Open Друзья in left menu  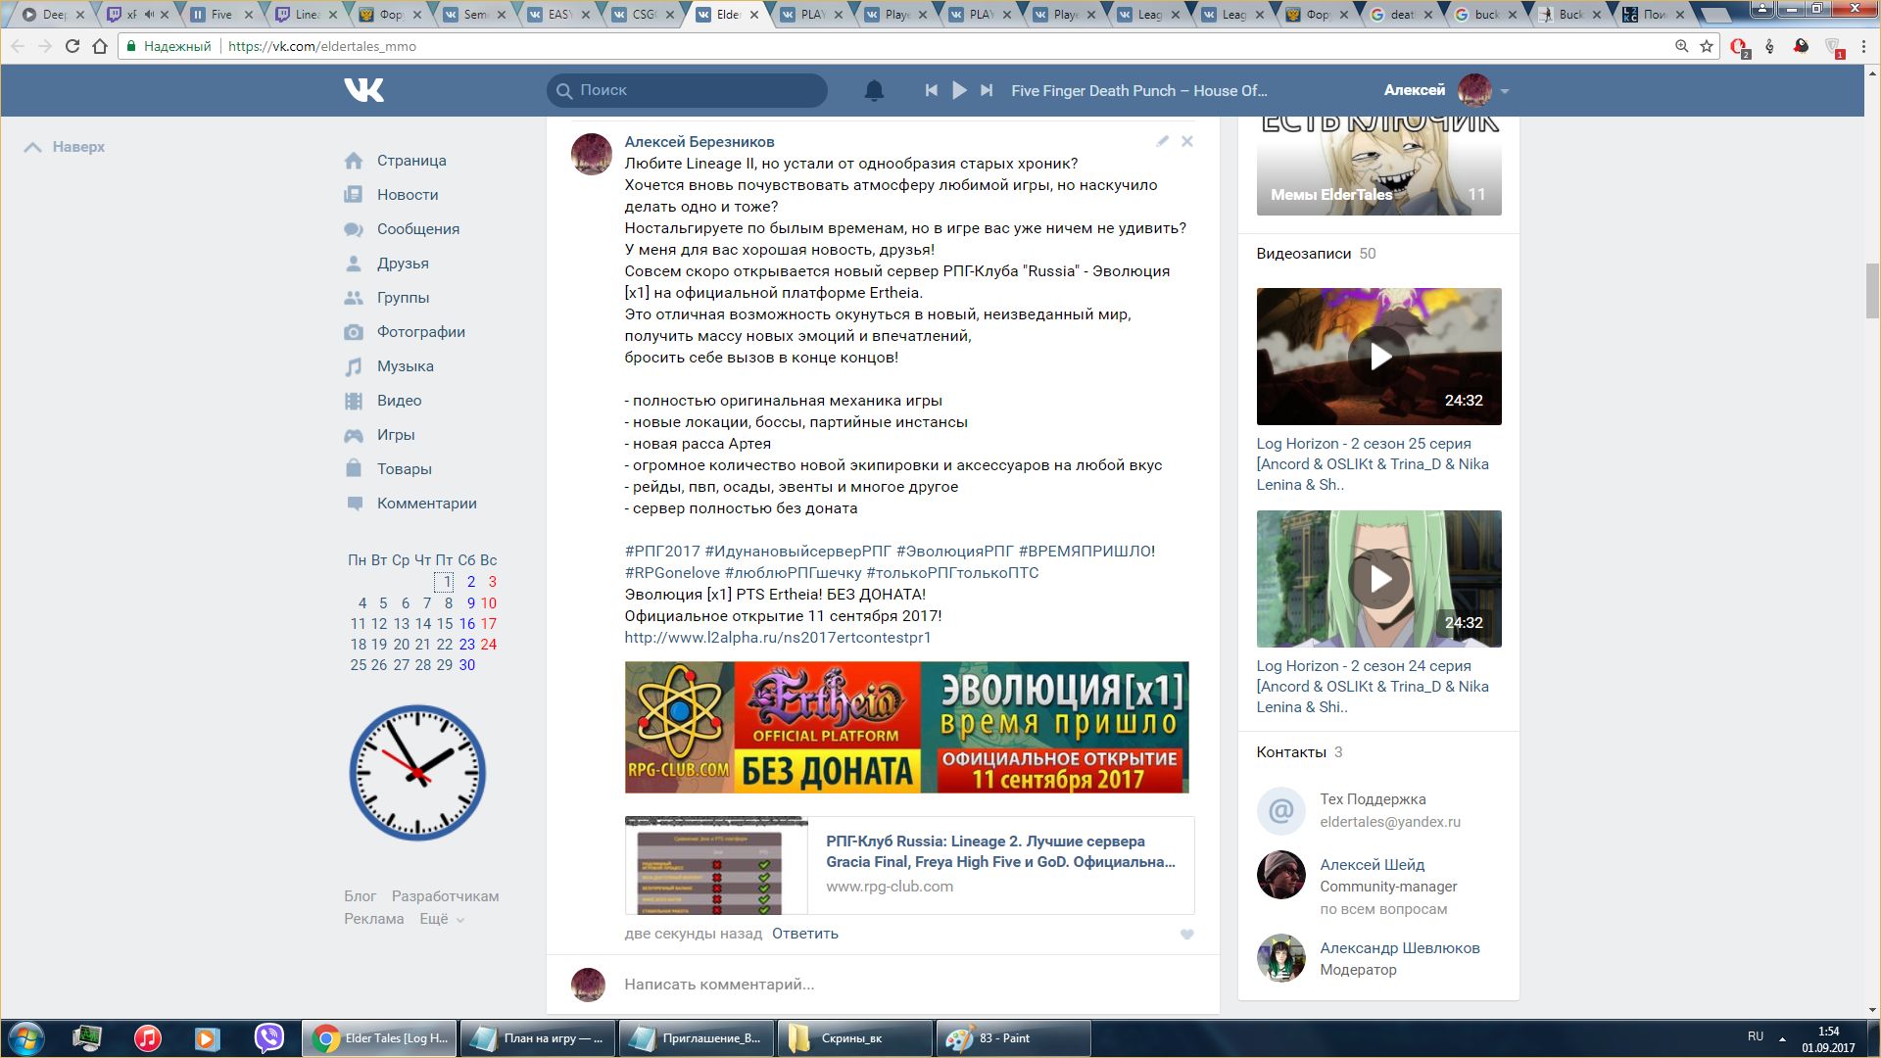[403, 264]
